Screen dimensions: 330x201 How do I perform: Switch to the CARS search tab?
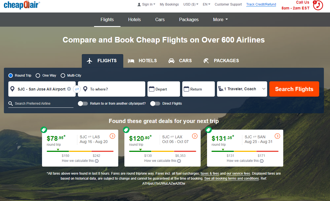point(180,61)
